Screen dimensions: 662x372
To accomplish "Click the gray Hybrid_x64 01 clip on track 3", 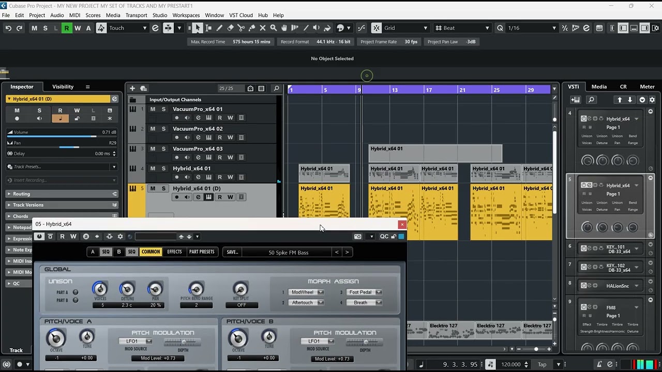I will pos(435,153).
